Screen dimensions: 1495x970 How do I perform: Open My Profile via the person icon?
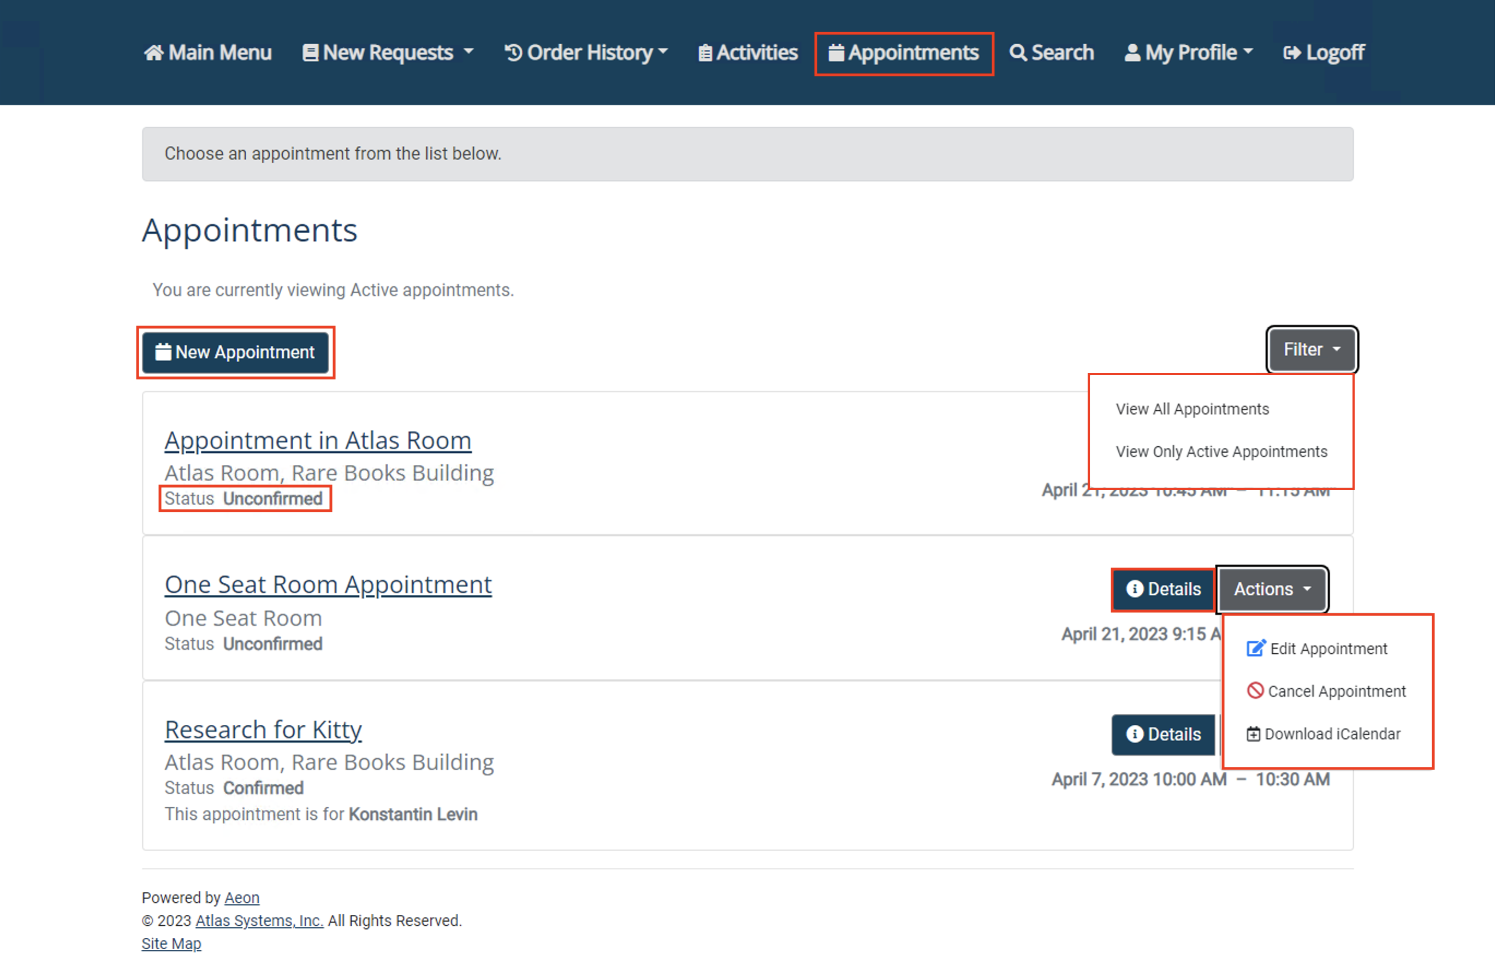coord(1132,53)
